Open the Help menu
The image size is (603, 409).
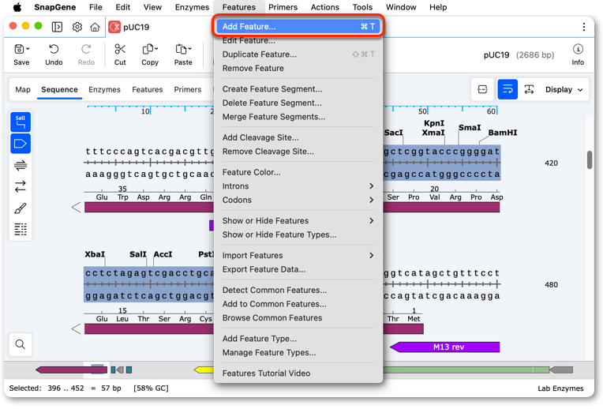coord(438,7)
